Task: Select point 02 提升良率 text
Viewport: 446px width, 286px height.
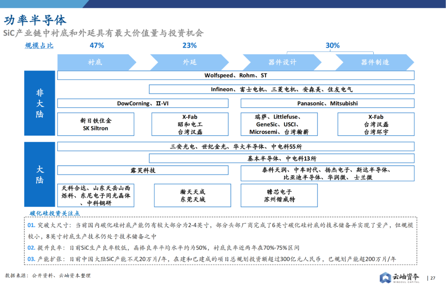Action: click(x=163, y=248)
